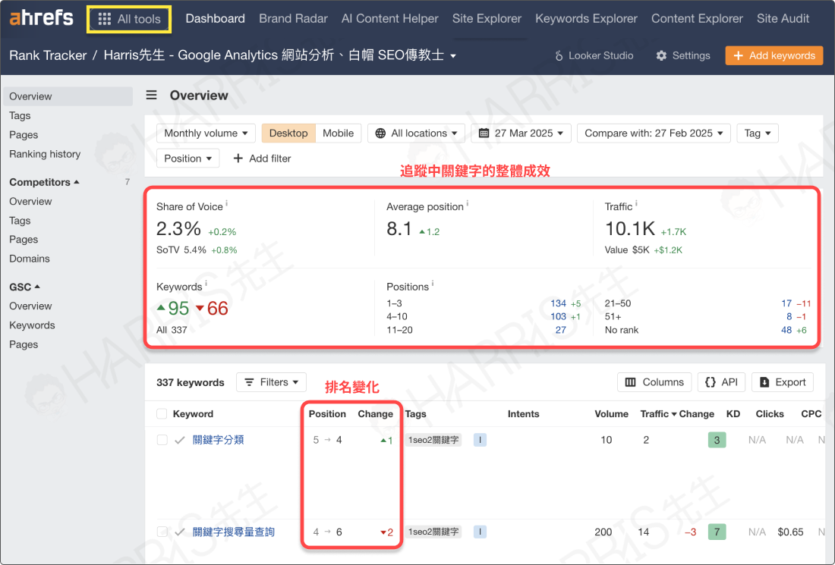Open Content Explorer
Viewport: 835px width, 565px height.
point(697,19)
